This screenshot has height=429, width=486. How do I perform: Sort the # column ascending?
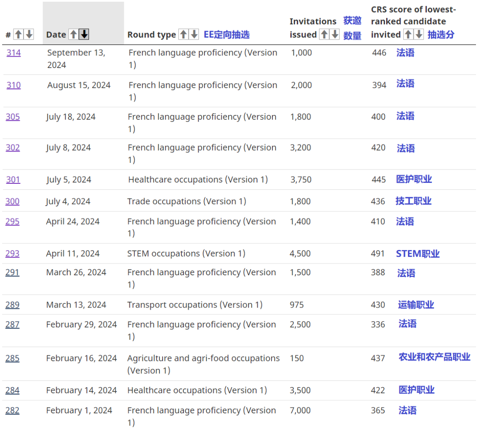pos(19,34)
